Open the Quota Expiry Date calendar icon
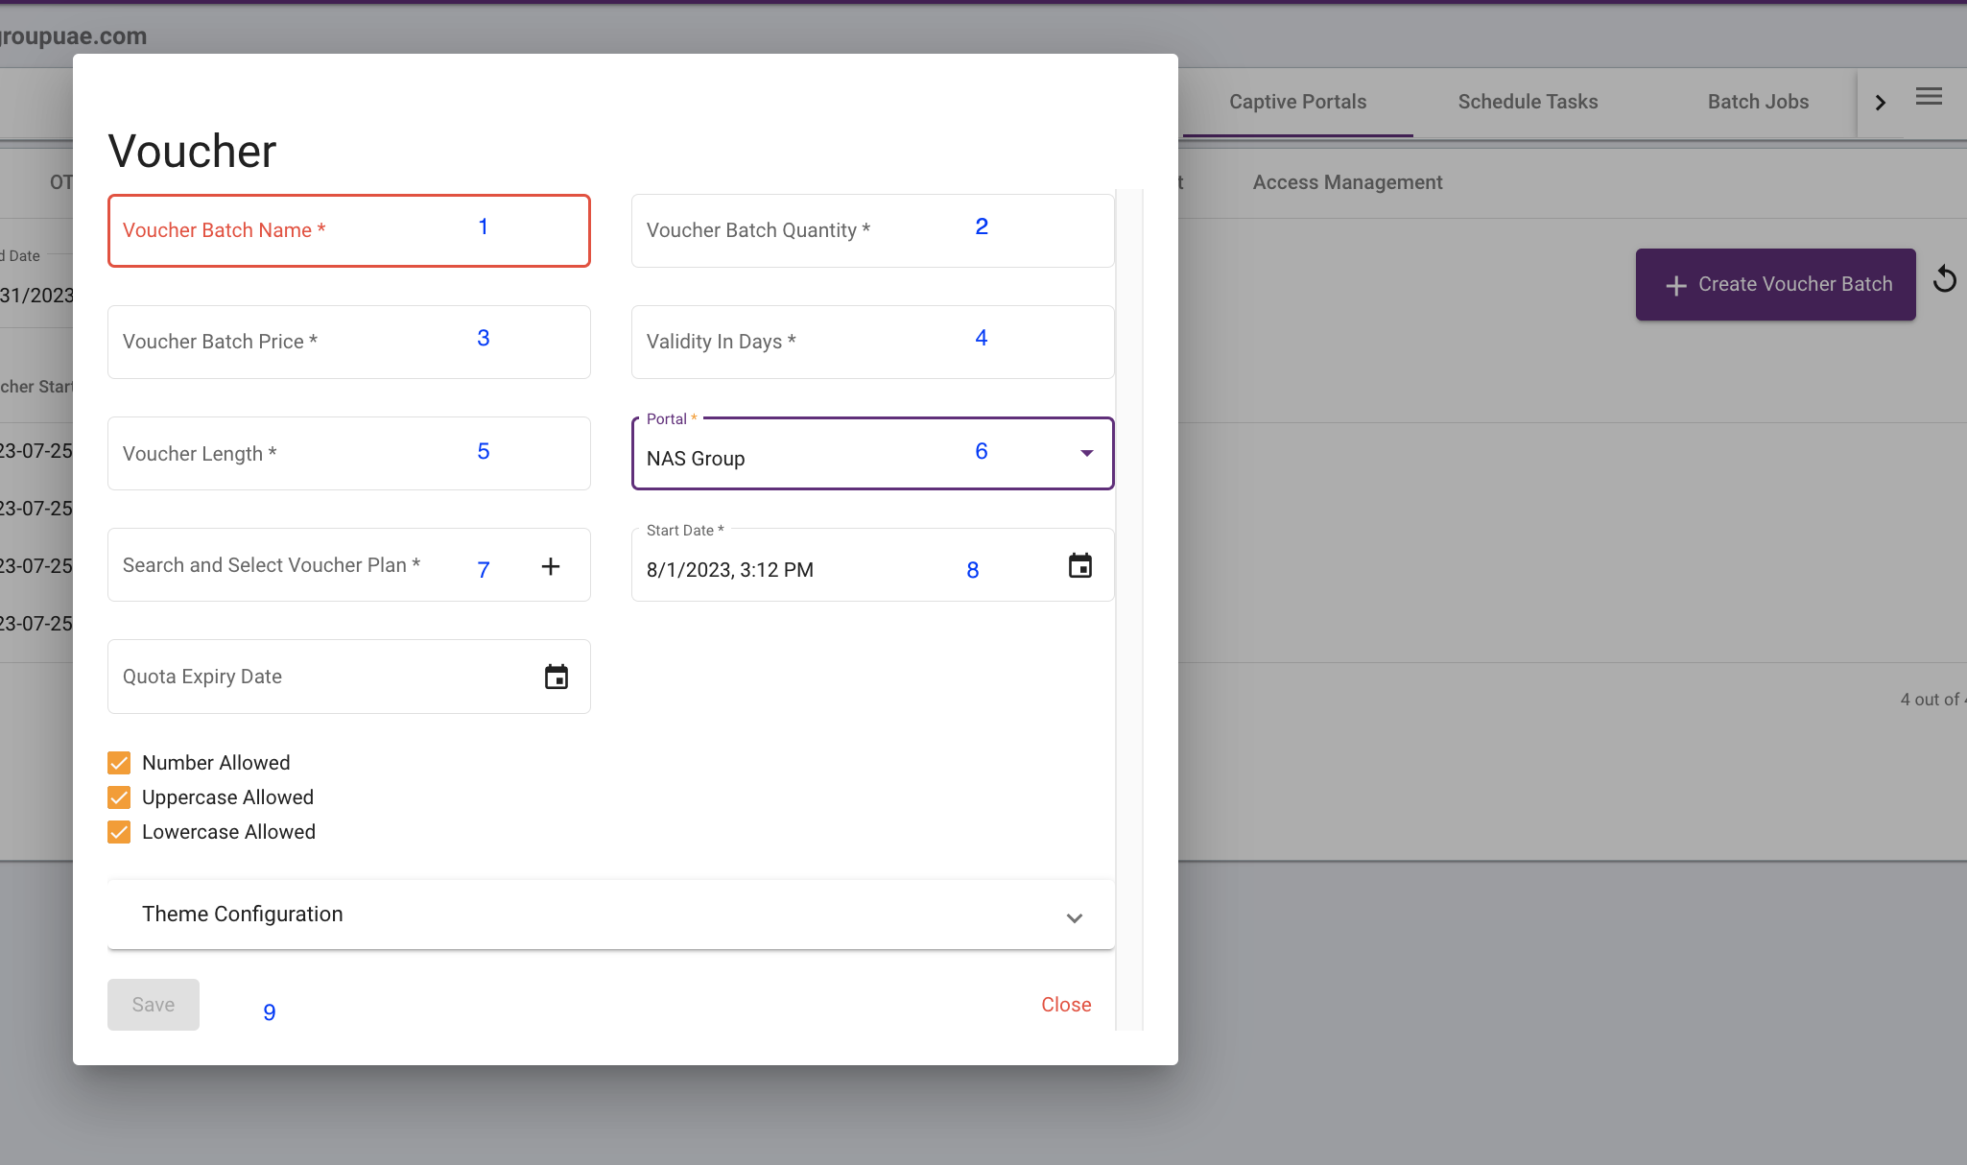The width and height of the screenshot is (1967, 1165). click(x=557, y=678)
